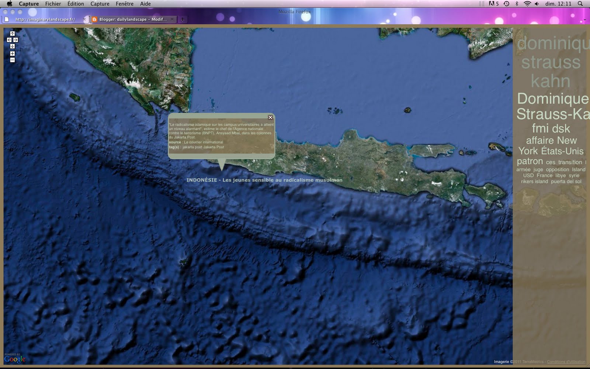Pan the map up with the arrow button

12,34
